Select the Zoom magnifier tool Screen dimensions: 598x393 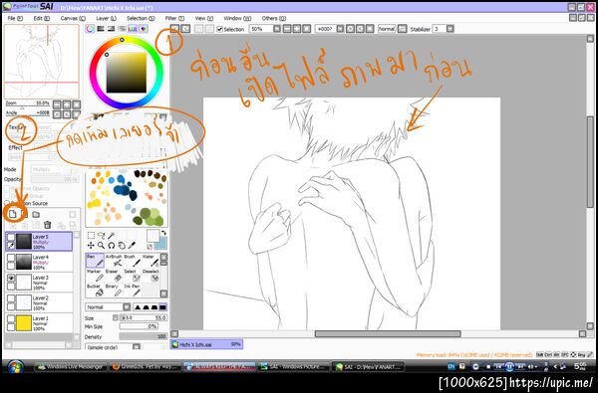tap(101, 245)
